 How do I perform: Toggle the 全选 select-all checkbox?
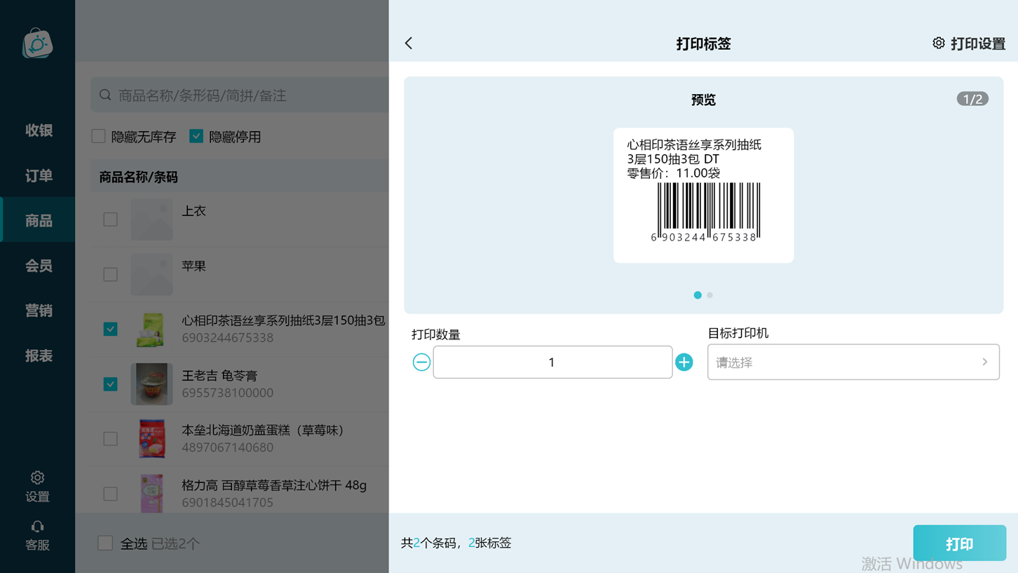(x=105, y=543)
